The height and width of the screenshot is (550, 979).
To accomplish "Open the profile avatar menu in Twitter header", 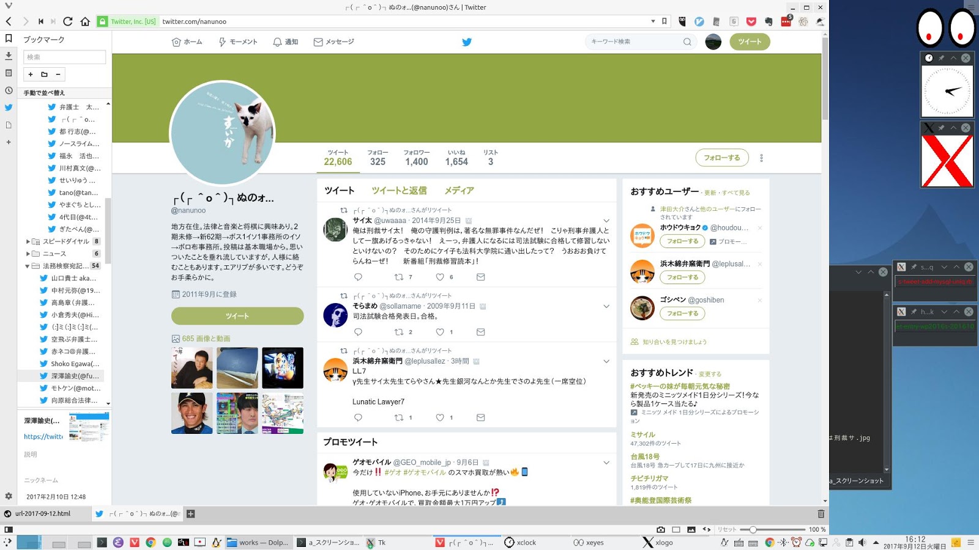I will click(713, 42).
